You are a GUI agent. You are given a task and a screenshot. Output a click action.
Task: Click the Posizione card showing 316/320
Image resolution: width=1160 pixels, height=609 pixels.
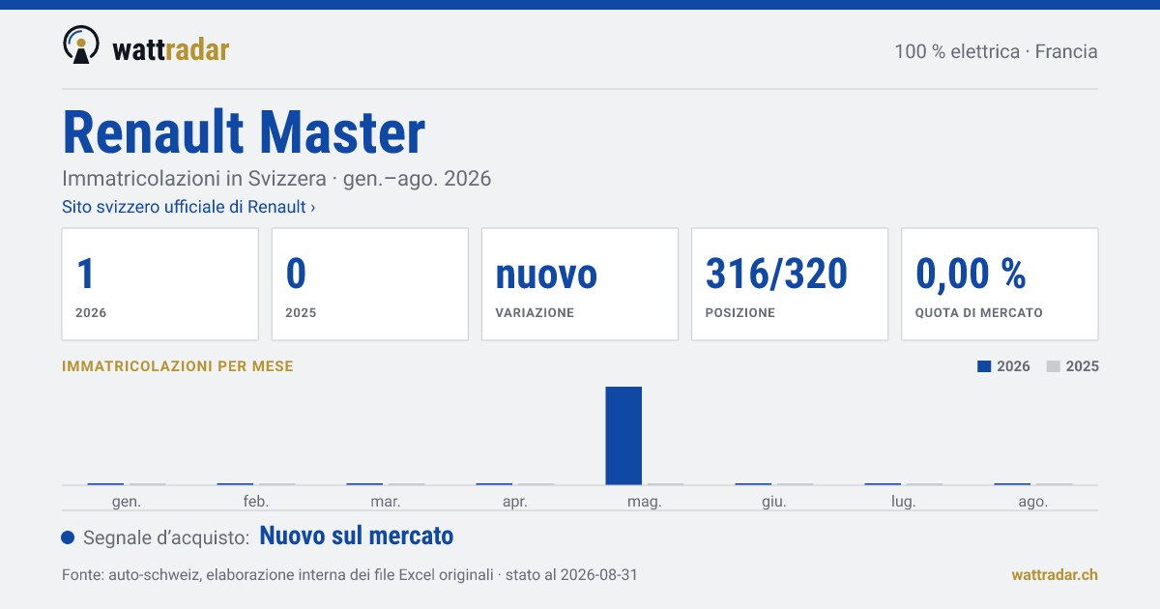click(790, 284)
